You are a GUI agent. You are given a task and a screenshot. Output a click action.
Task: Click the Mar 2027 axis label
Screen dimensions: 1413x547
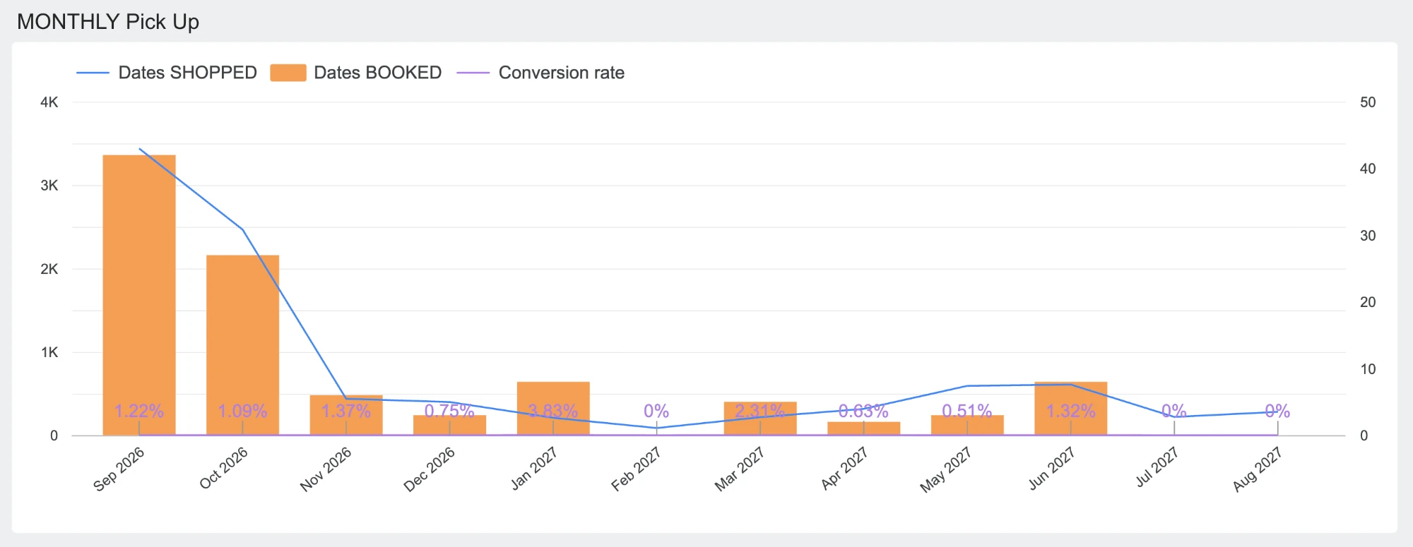[740, 469]
